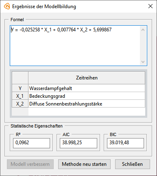Click the formula scrollbar up arrow
This screenshot has width=157, height=176.
(143, 30)
